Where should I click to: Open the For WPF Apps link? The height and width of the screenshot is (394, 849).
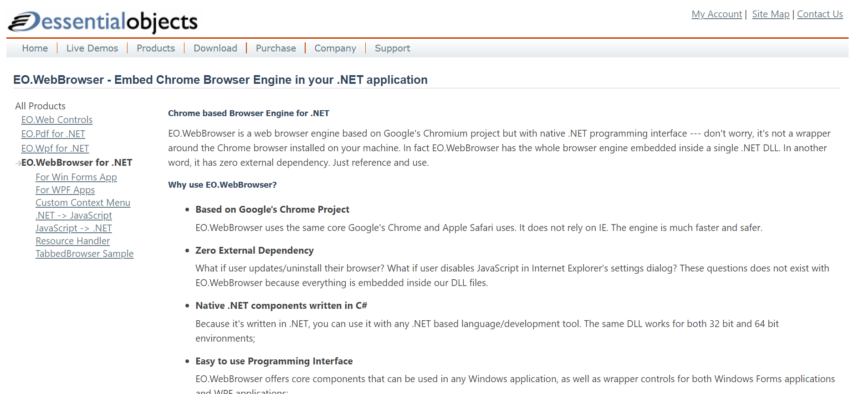65,190
